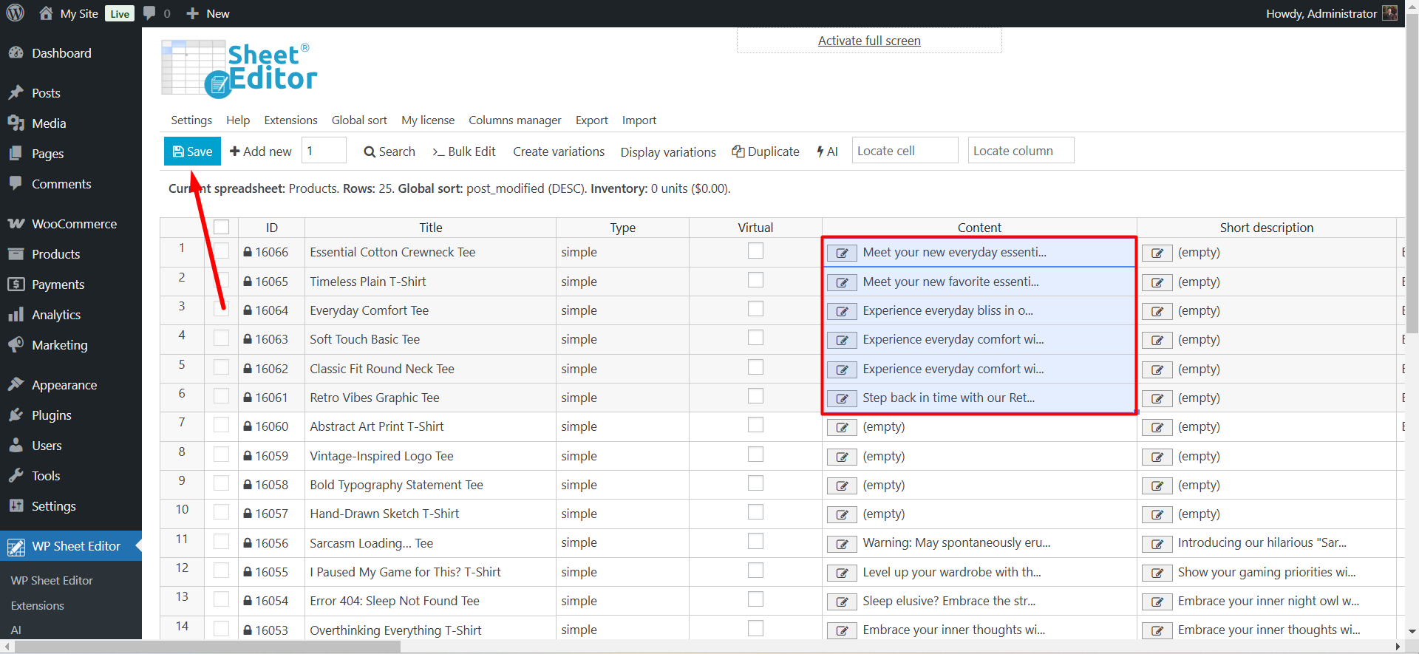
Task: Click the Duplicate button
Action: [x=766, y=151]
